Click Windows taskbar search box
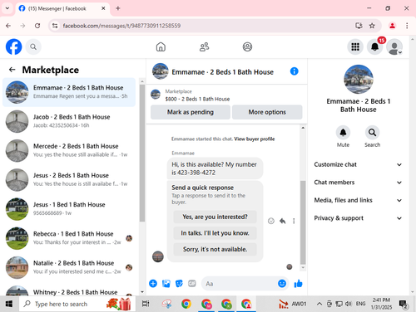This screenshot has width=416, height=312. pos(77,304)
